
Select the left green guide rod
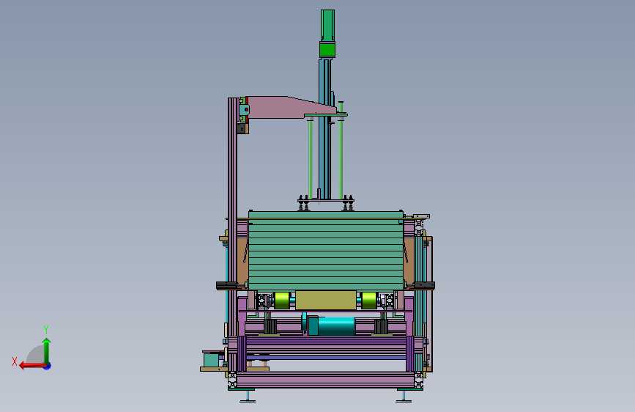point(311,159)
